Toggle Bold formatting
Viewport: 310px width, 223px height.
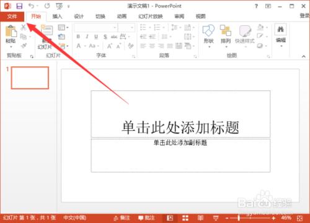[78, 36]
